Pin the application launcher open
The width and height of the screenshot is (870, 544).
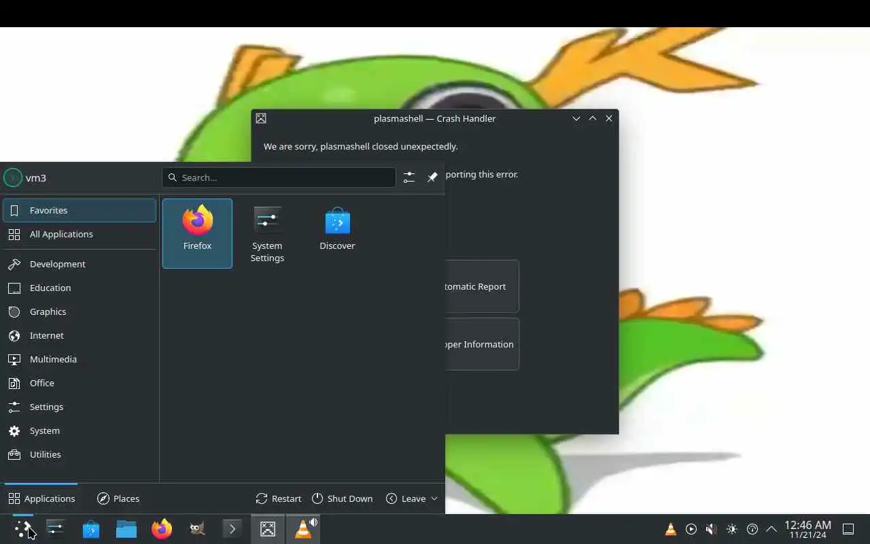click(x=432, y=177)
